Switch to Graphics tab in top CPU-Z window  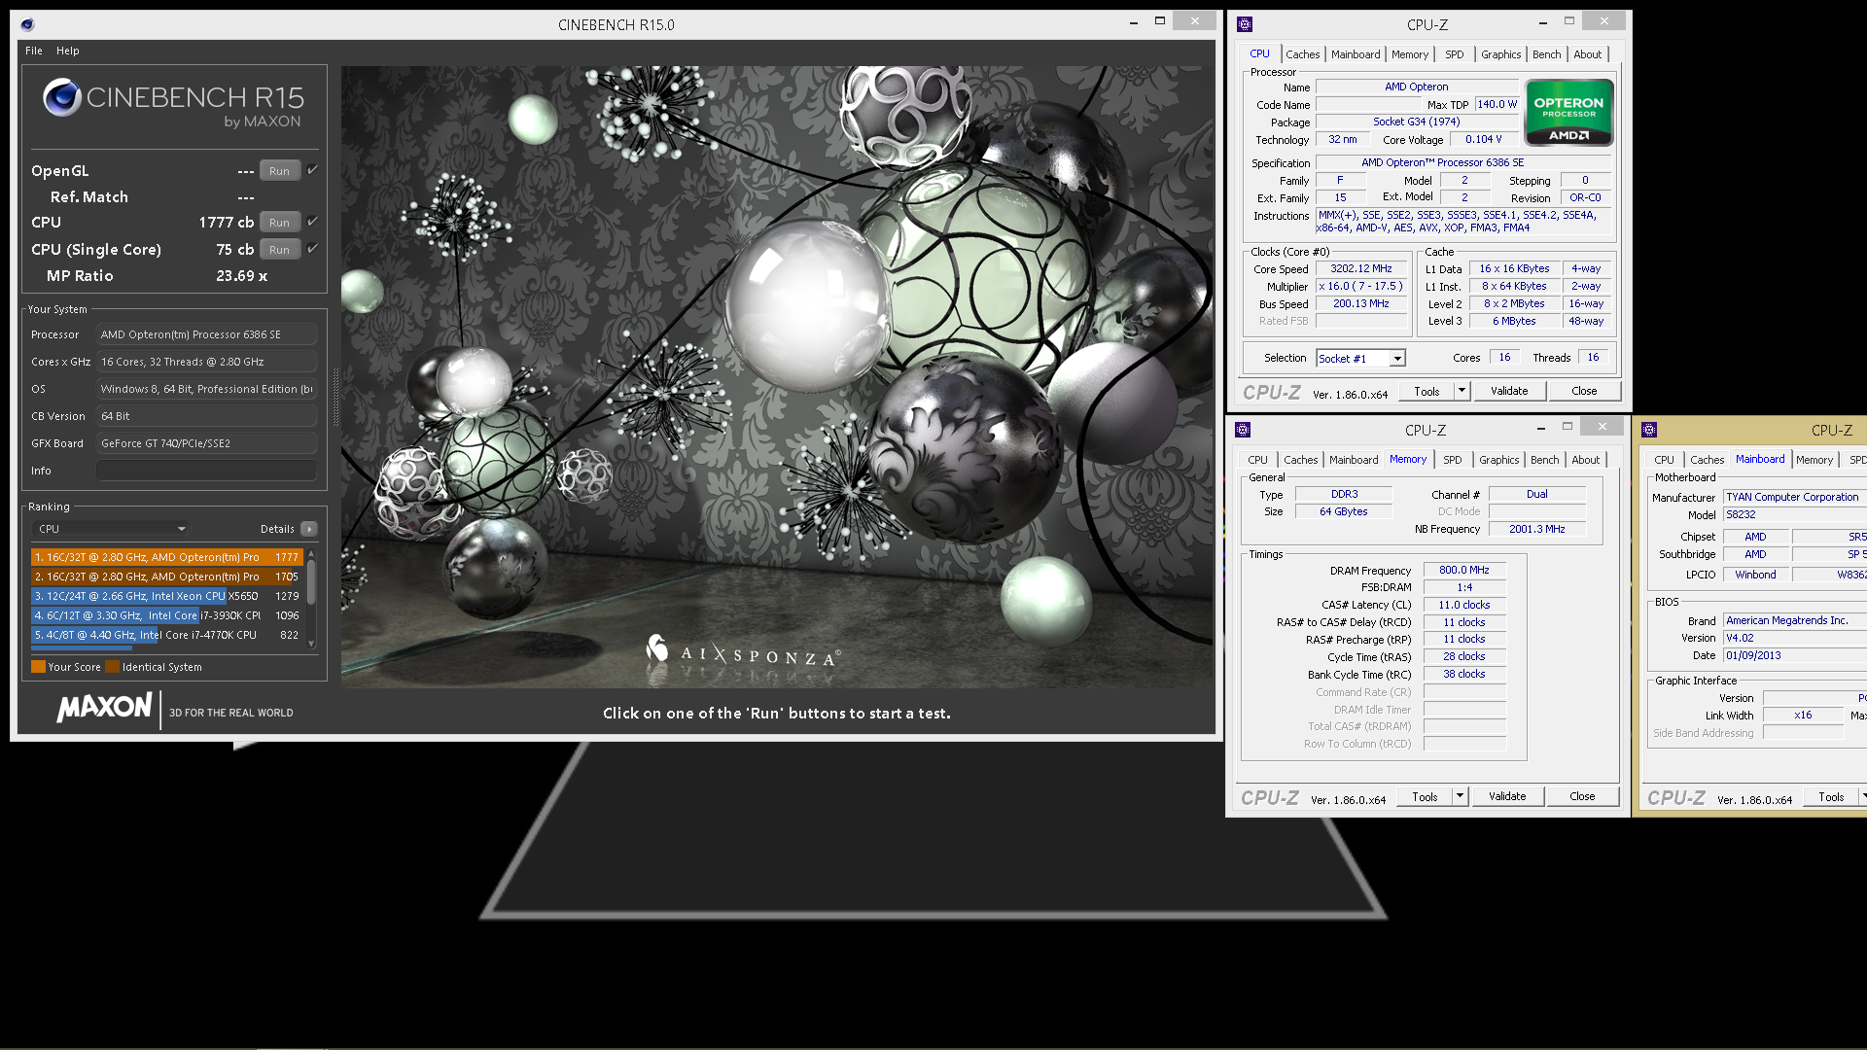click(1500, 54)
